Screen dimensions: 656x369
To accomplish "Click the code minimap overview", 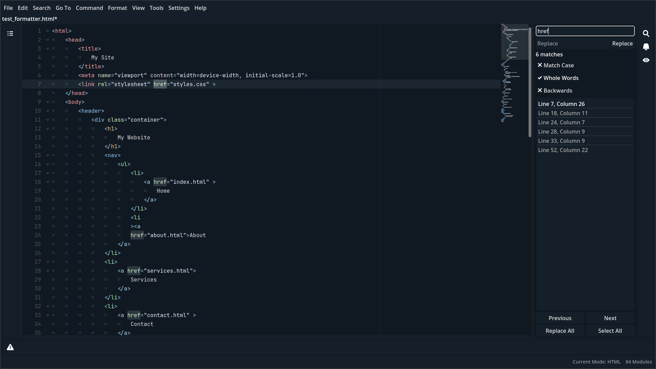I will 515,73.
